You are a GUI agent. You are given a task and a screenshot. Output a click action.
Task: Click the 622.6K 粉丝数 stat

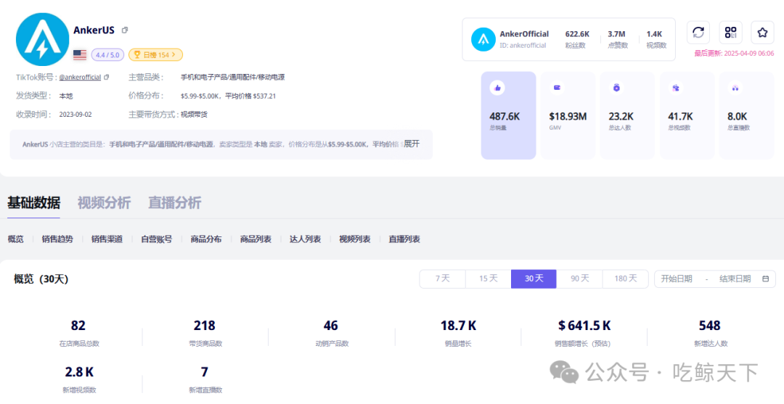coord(577,39)
